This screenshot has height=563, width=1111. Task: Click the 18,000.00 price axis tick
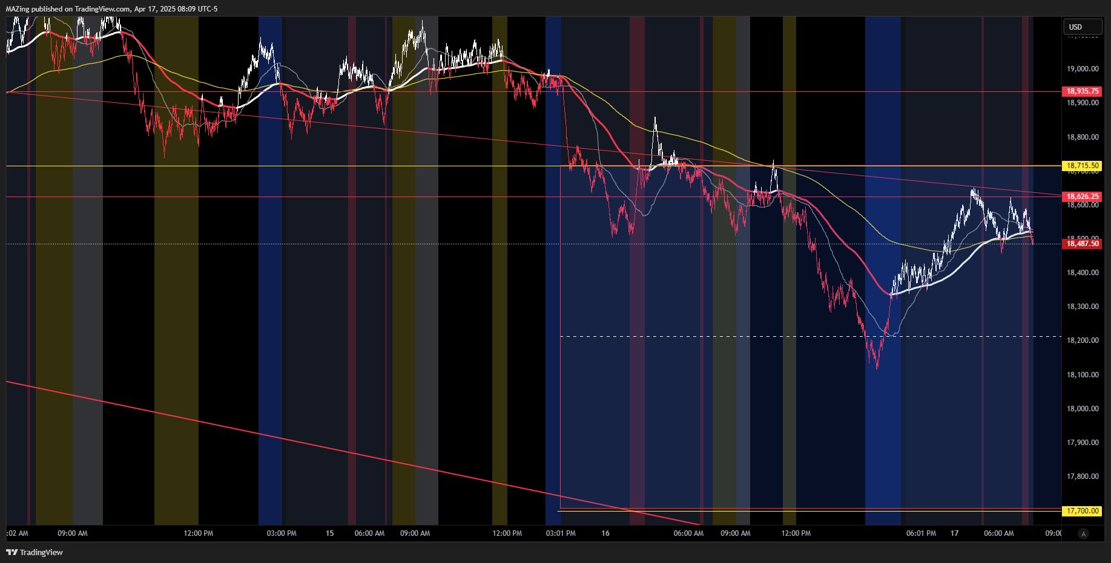[1083, 409]
